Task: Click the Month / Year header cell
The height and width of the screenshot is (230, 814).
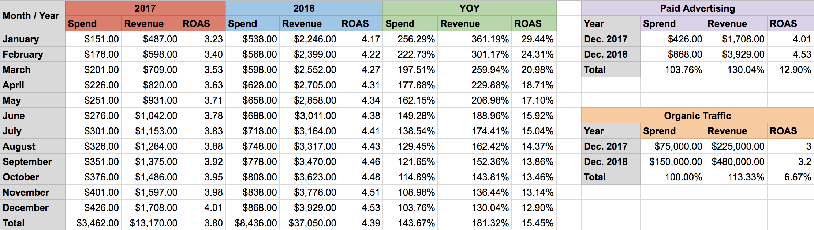Action: tap(31, 16)
